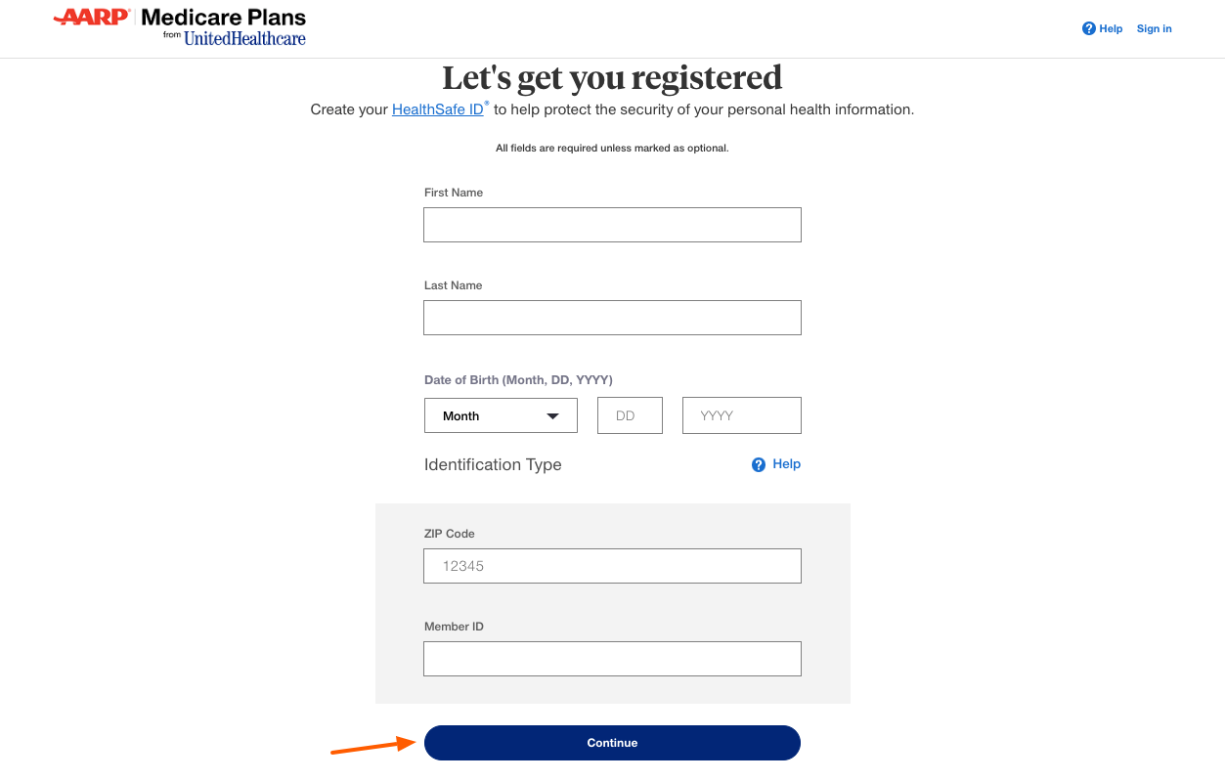This screenshot has height=781, width=1225.
Task: Click the ZIP Code input box
Action: pos(612,566)
